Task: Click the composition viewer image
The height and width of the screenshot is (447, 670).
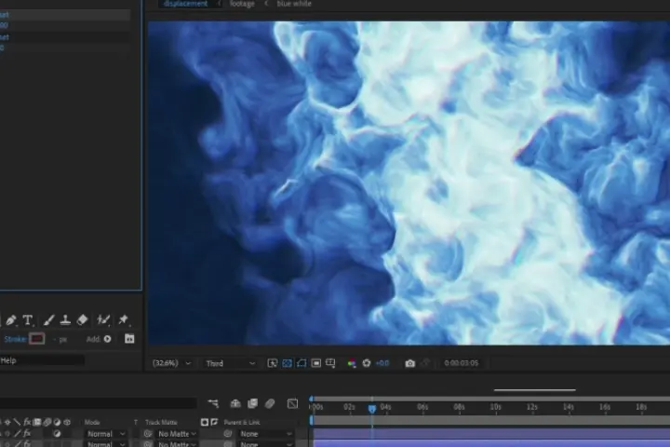Action: 409,183
